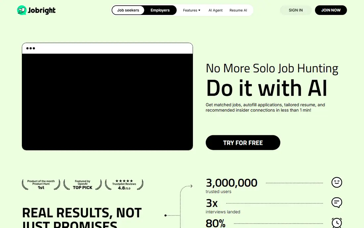Click the three dots in preview window header
Image resolution: width=364 pixels, height=228 pixels.
click(x=31, y=48)
